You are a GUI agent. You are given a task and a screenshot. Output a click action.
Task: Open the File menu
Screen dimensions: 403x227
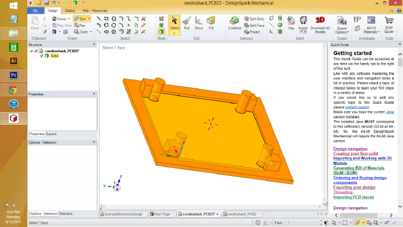[x=35, y=11]
